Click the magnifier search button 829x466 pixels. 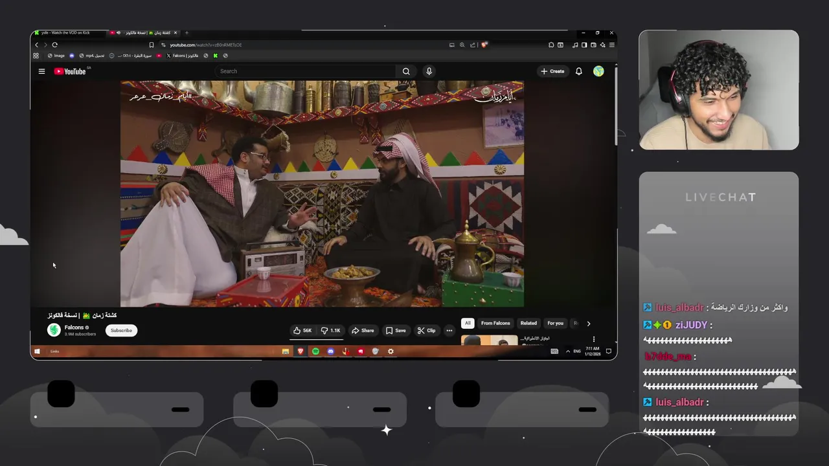pyautogui.click(x=406, y=71)
